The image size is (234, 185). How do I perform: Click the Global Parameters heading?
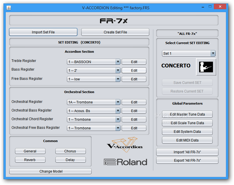point(187,103)
